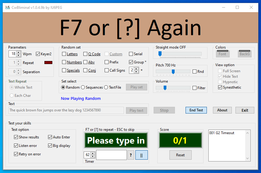Screen dimensions: 261x173
Task: Open the About dialog
Action: point(222,110)
